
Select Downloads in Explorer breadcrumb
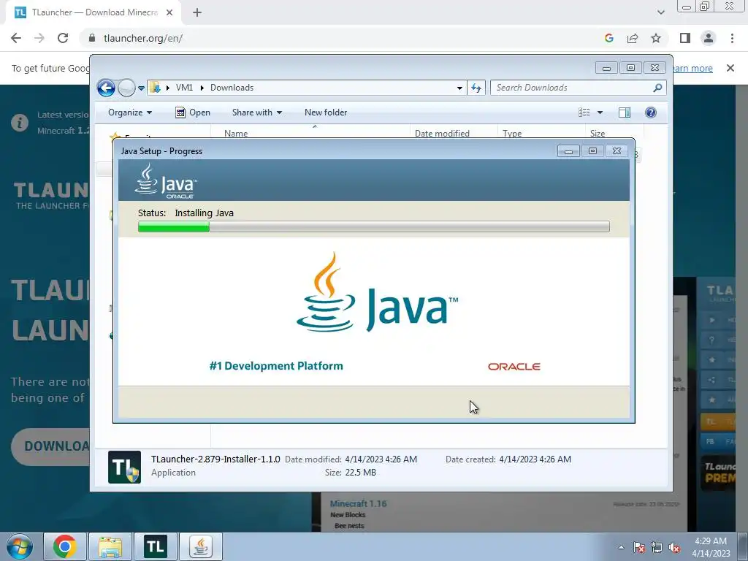point(232,88)
